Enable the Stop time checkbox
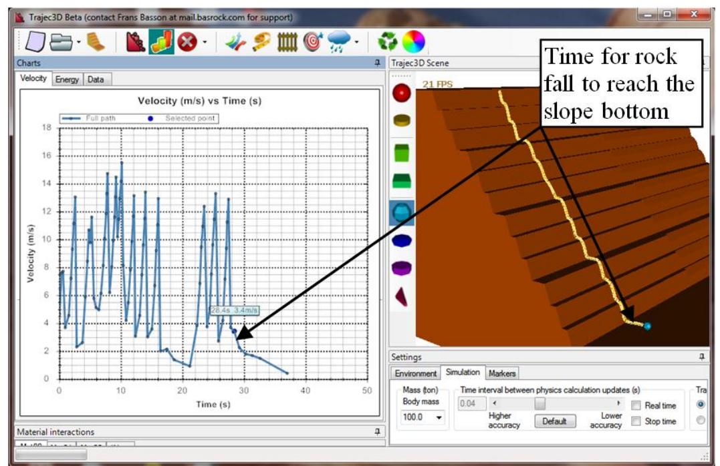This screenshot has height=466, width=720. point(636,421)
